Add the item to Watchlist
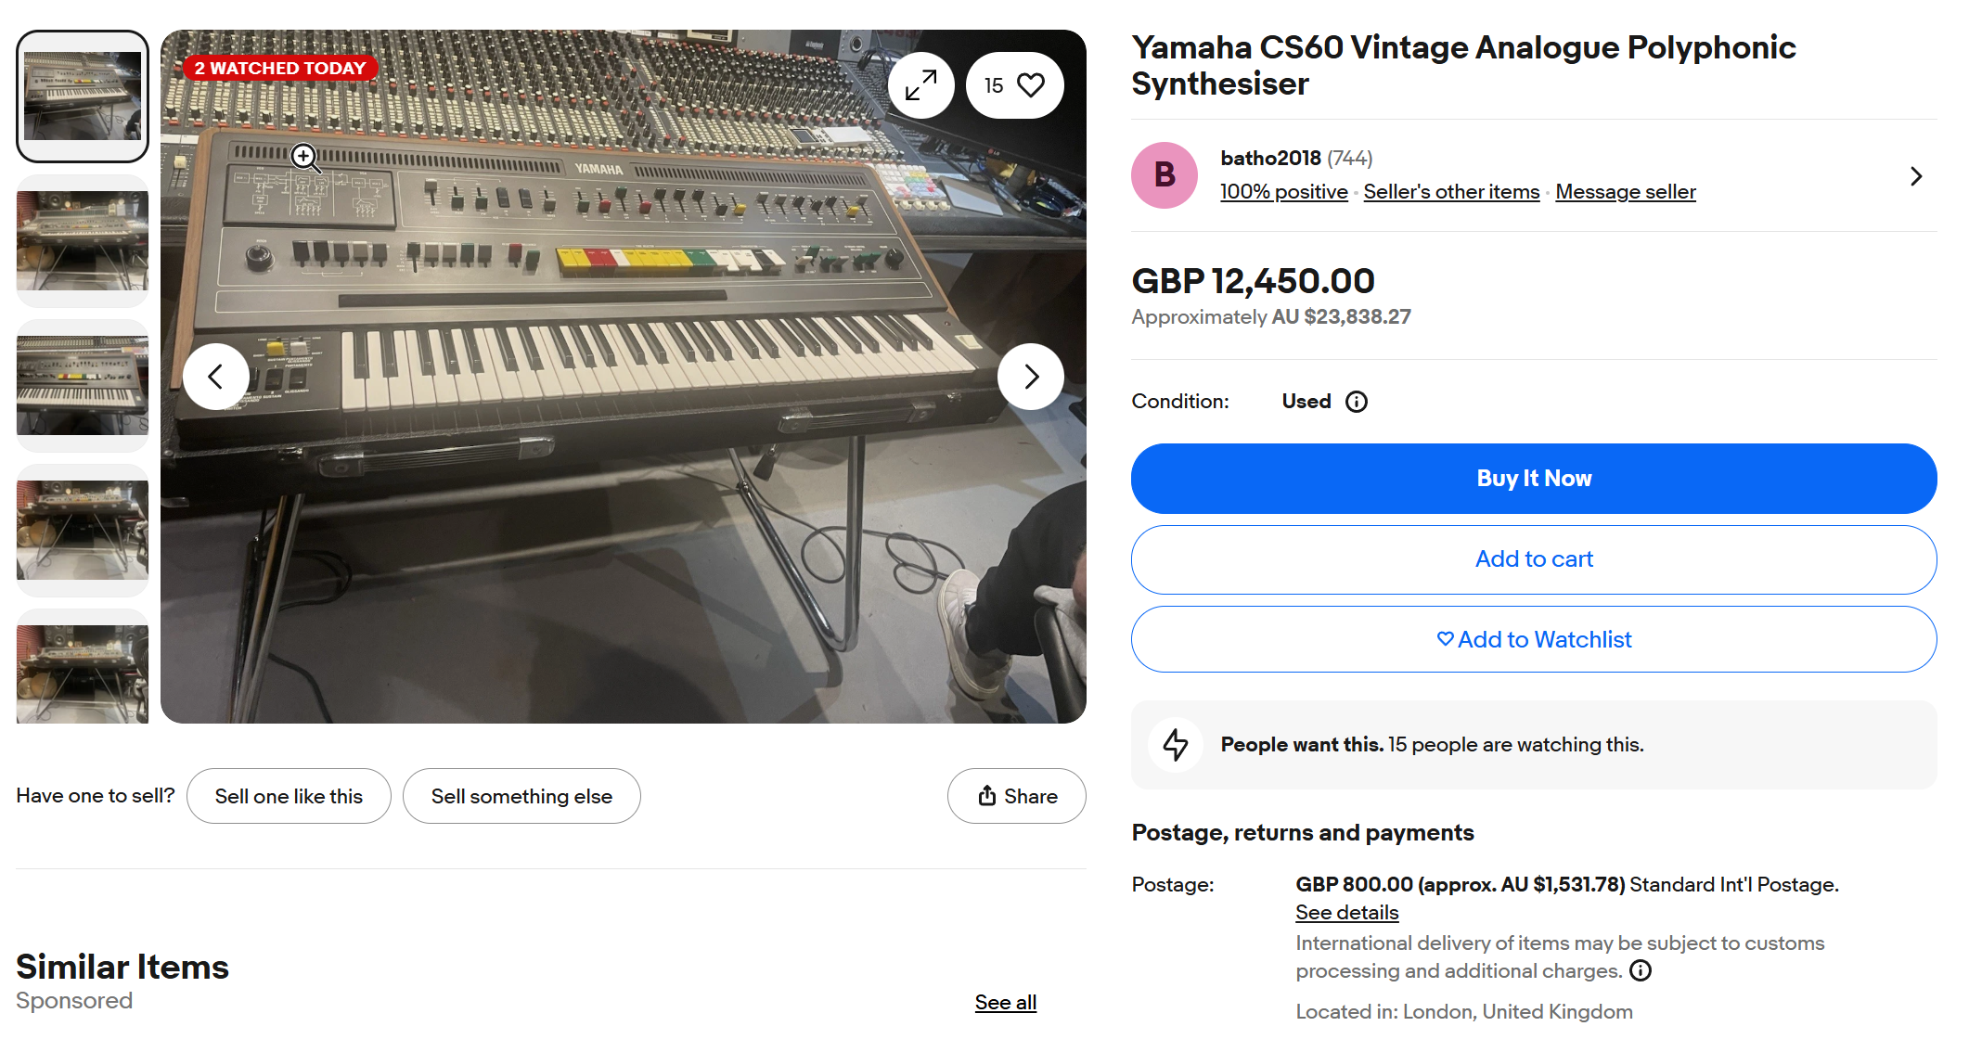Image resolution: width=1969 pixels, height=1039 pixels. point(1533,639)
